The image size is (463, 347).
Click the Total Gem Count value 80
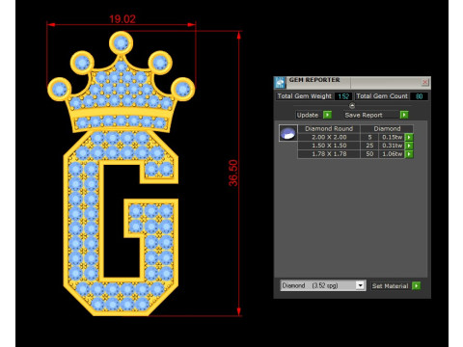419,96
